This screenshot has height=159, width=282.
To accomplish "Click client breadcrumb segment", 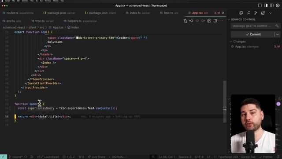I will [x=32, y=27].
